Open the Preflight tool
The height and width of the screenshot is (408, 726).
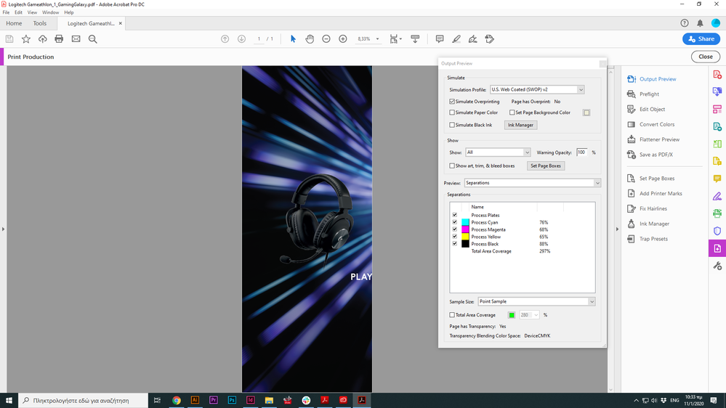click(649, 94)
